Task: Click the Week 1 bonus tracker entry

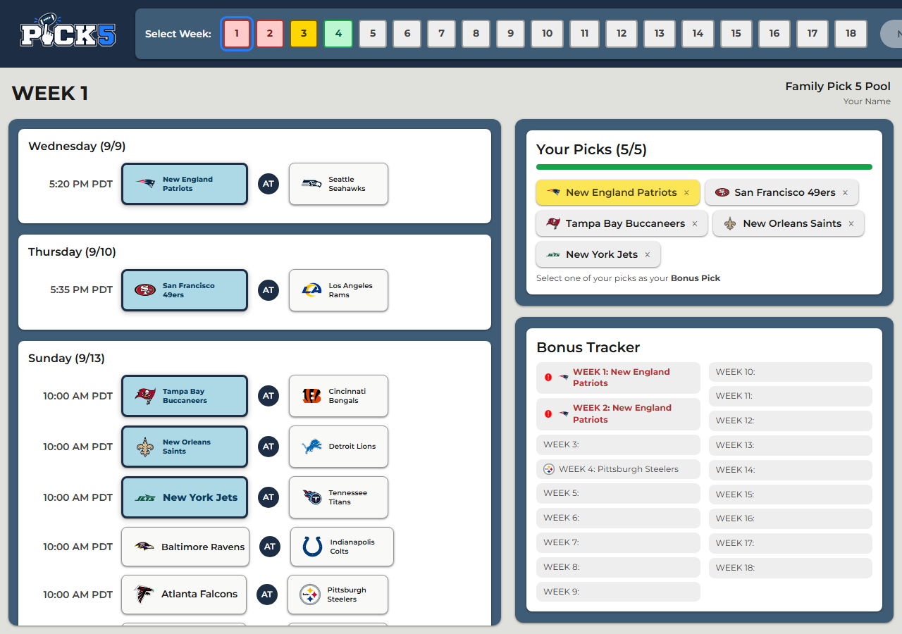Action: 618,378
